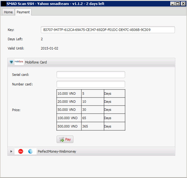
Task: Click the 5 days value cell
Action: 93,93
